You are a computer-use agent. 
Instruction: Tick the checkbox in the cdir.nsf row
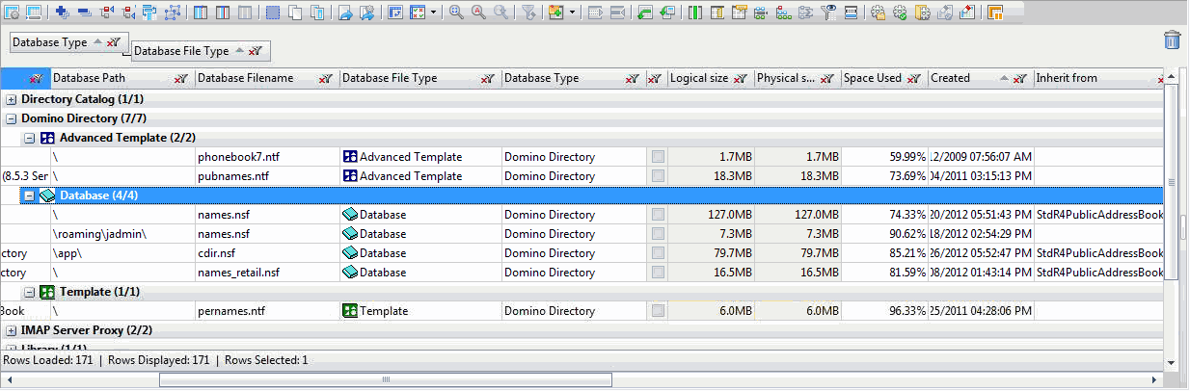pyautogui.click(x=658, y=253)
